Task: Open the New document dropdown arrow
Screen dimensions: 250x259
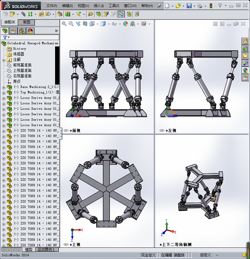Action: pyautogui.click(x=173, y=6)
